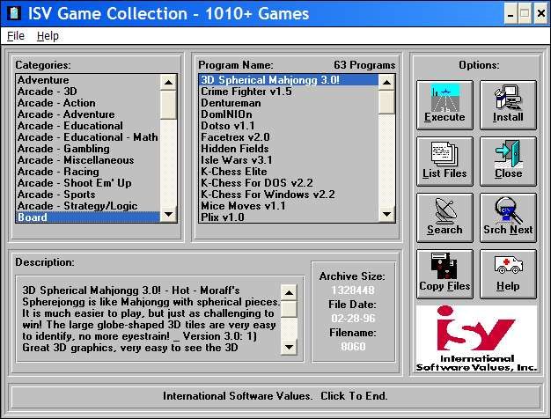Image resolution: width=551 pixels, height=419 pixels.
Task: Select the Arcade - Gambling category
Action: pos(88,149)
